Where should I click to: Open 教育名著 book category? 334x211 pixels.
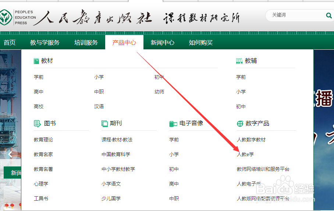click(43, 169)
